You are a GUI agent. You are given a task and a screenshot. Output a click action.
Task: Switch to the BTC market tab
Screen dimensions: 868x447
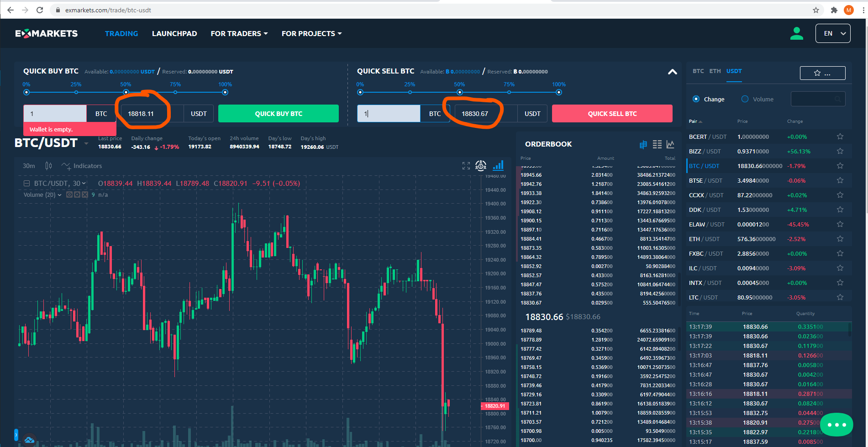tap(698, 71)
